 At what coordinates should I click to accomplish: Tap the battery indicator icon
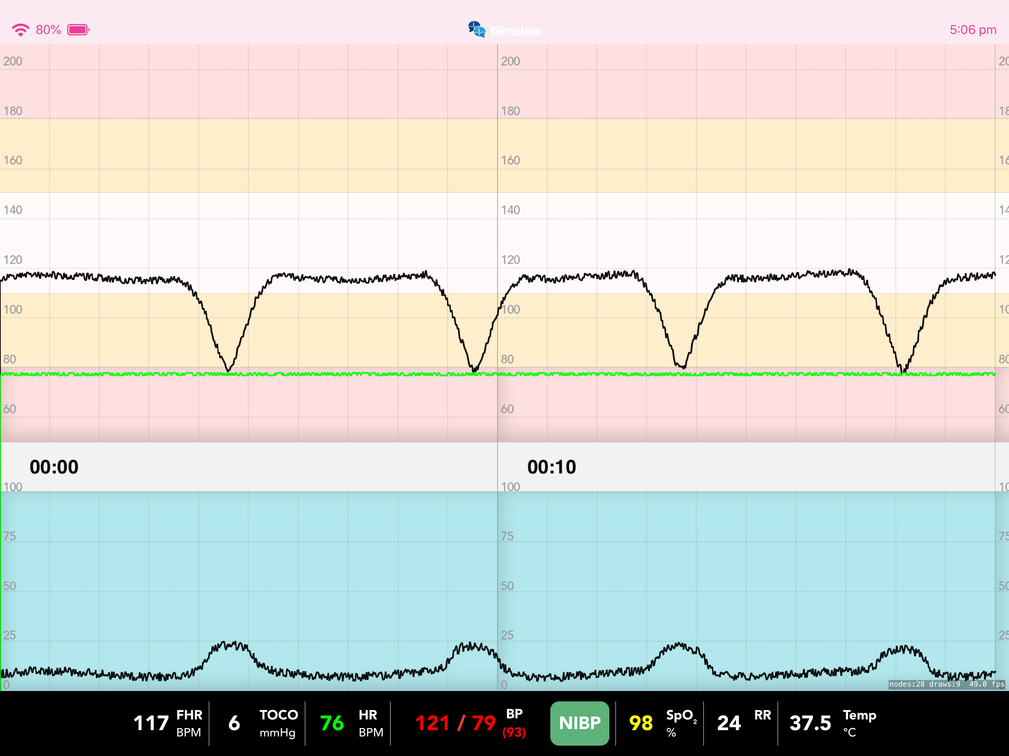coord(78,30)
